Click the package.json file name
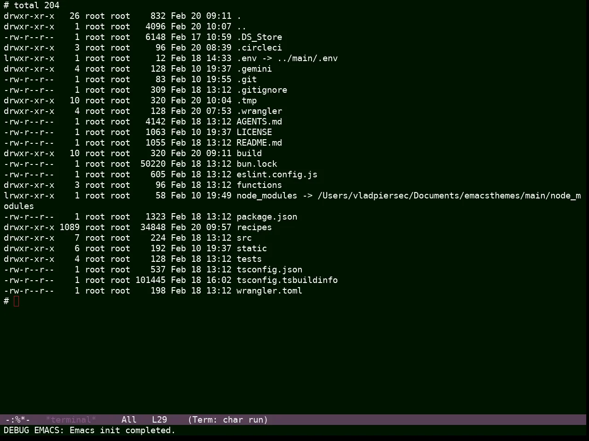The height and width of the screenshot is (441, 589). click(x=267, y=217)
